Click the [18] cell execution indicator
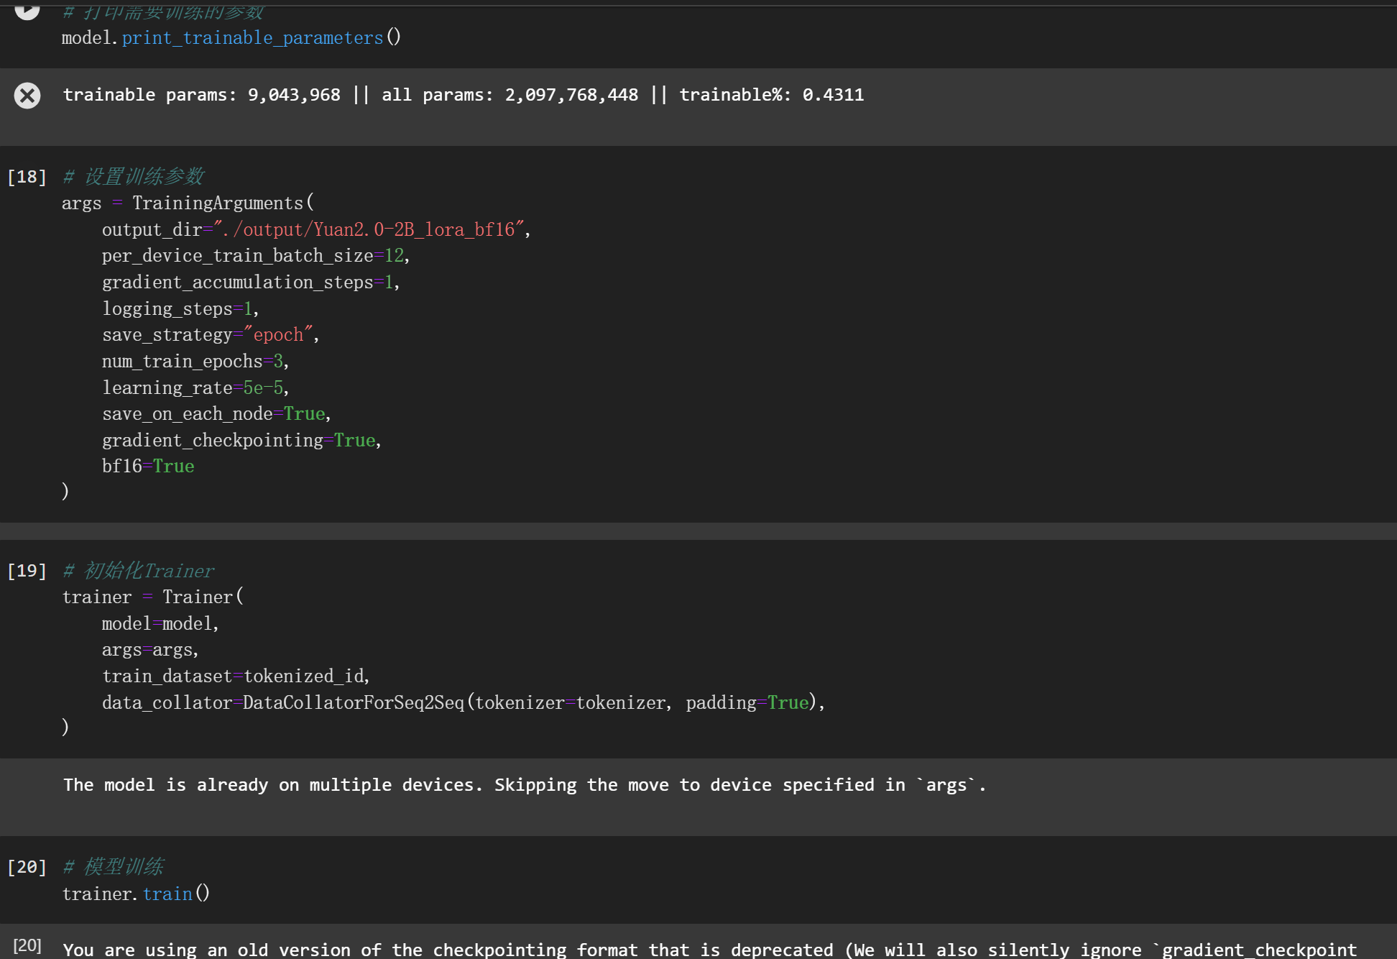The height and width of the screenshot is (959, 1397). pos(27,177)
